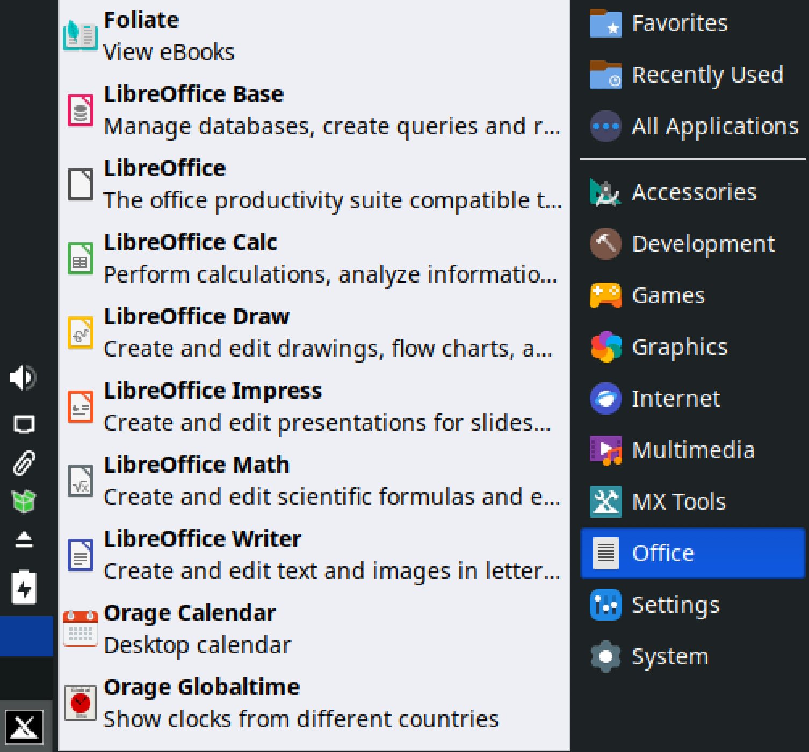Switch to the Accessories category
The height and width of the screenshot is (752, 809).
(692, 192)
